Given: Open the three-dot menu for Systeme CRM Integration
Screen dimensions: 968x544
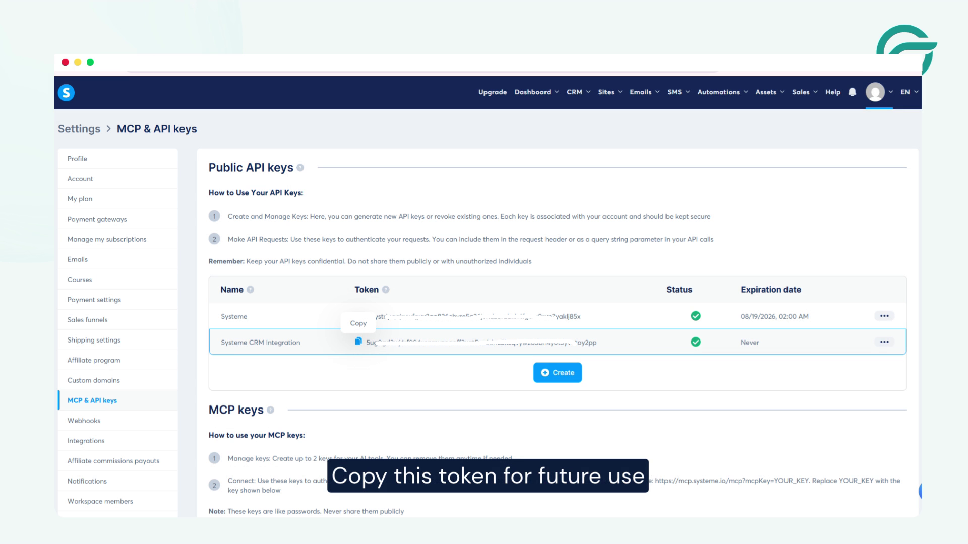Looking at the screenshot, I should tap(884, 342).
